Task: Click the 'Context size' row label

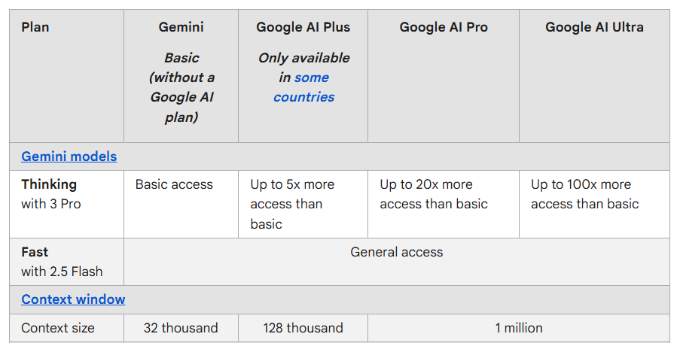Action: click(58, 328)
